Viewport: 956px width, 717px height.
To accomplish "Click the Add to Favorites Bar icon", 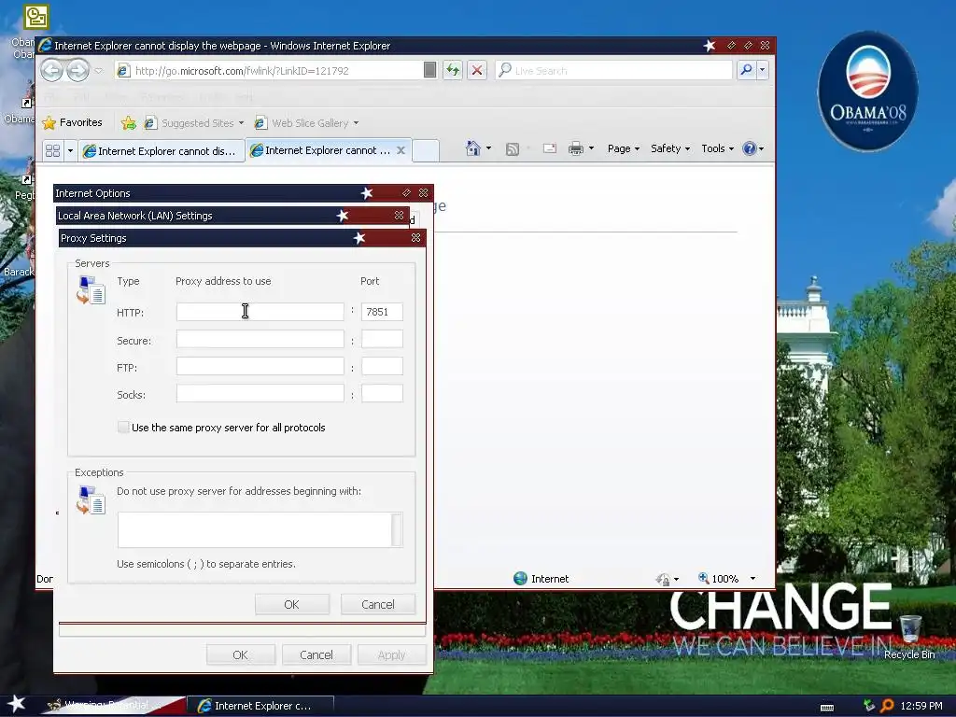I will pyautogui.click(x=129, y=123).
